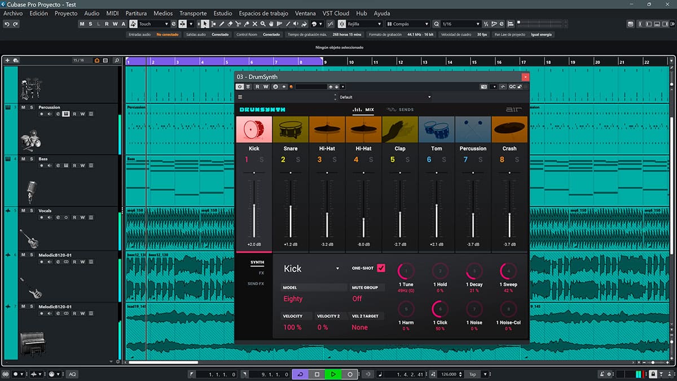Open the Kick sound name dropdown
The width and height of the screenshot is (677, 381).
click(311, 269)
